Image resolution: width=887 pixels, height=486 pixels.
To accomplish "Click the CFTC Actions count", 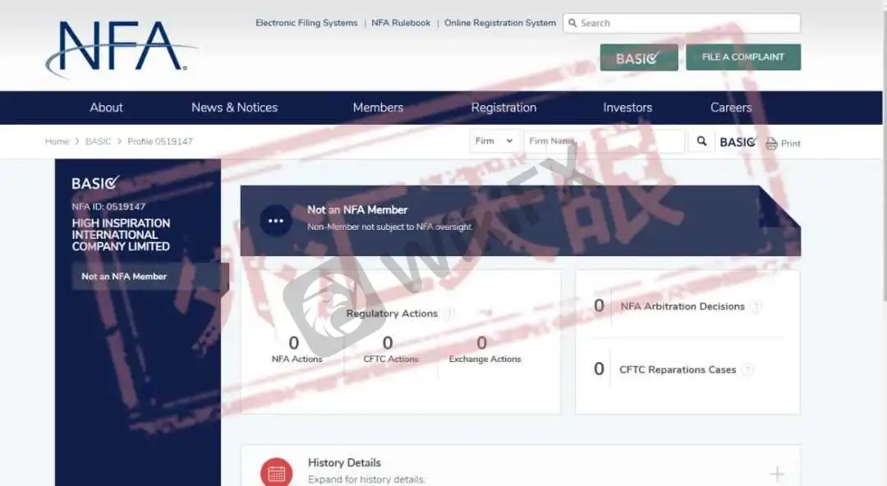I will (388, 343).
